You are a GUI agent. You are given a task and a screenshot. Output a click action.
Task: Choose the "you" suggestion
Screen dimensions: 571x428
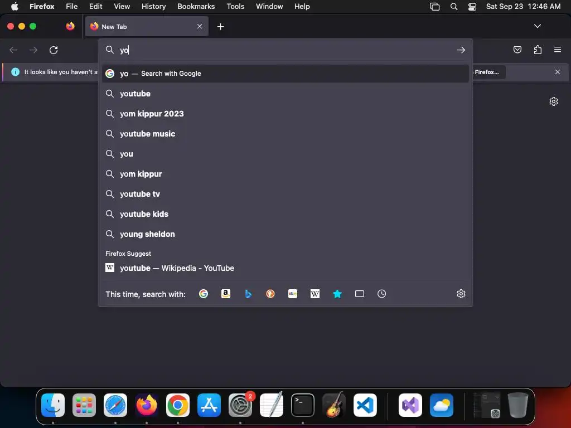(285, 154)
